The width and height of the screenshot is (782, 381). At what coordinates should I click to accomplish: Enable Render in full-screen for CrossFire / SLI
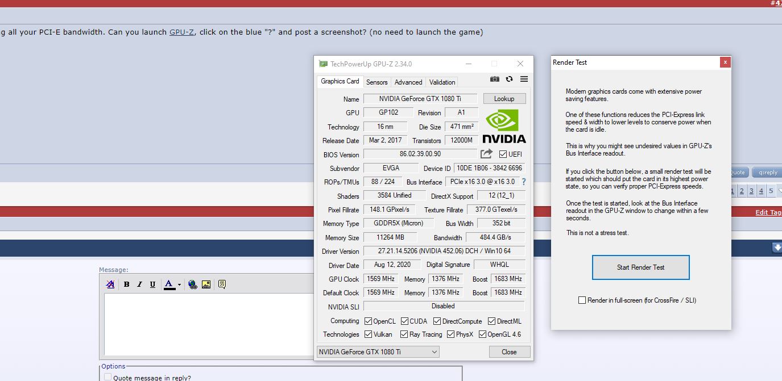pos(582,300)
